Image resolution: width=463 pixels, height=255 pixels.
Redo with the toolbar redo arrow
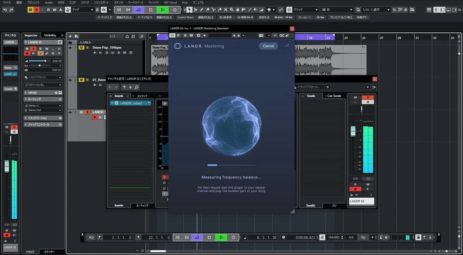11,10
